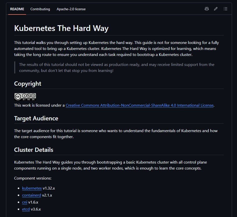This screenshot has width=237, height=217.
Task: Open the Creative Commons 4.0 International License link
Action: (139, 105)
